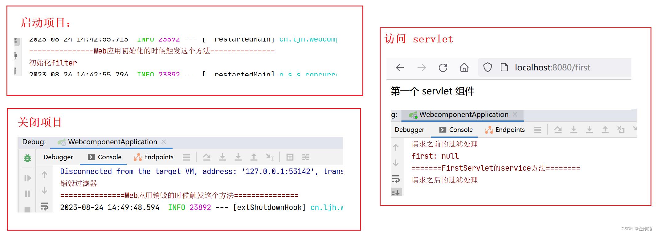Reload the localhost:8080/first page
The height and width of the screenshot is (234, 657).
(x=443, y=68)
